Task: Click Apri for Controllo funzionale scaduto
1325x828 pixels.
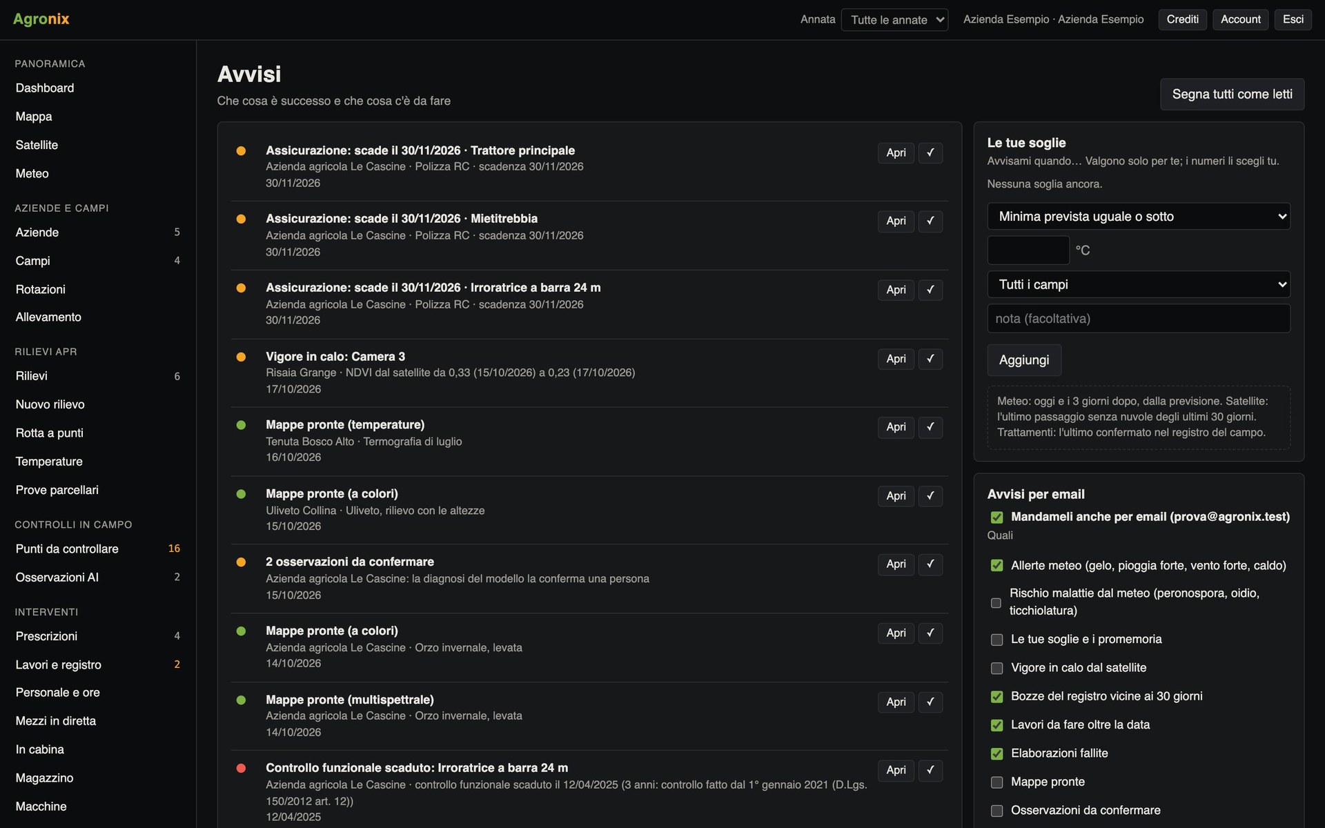Action: click(896, 770)
